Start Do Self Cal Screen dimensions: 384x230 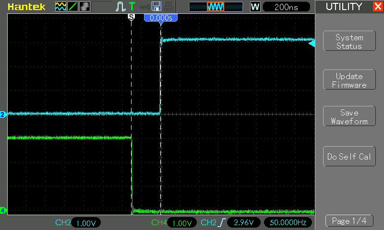349,156
